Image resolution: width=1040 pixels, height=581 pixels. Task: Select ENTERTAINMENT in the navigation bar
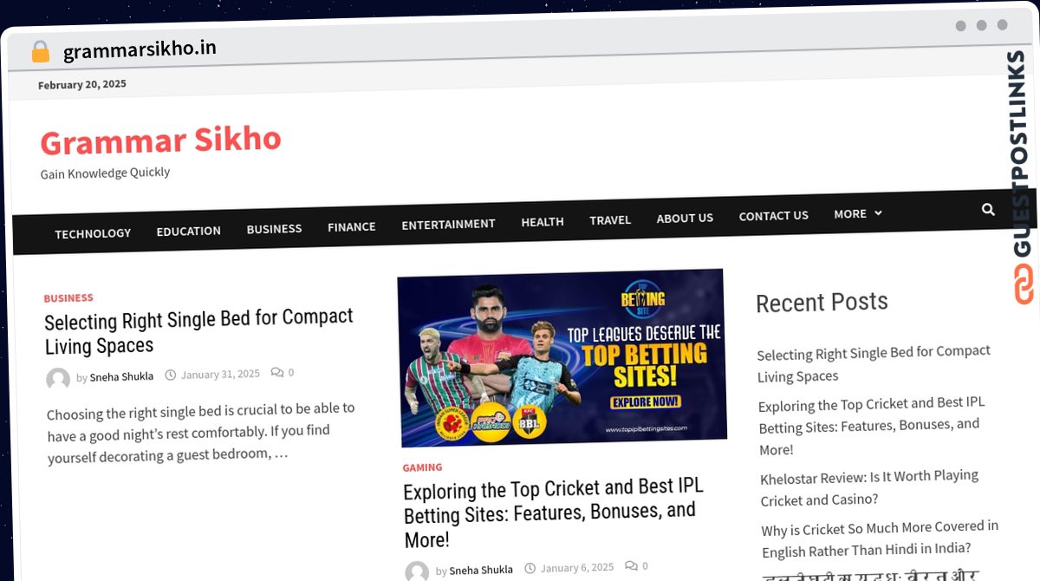448,224
